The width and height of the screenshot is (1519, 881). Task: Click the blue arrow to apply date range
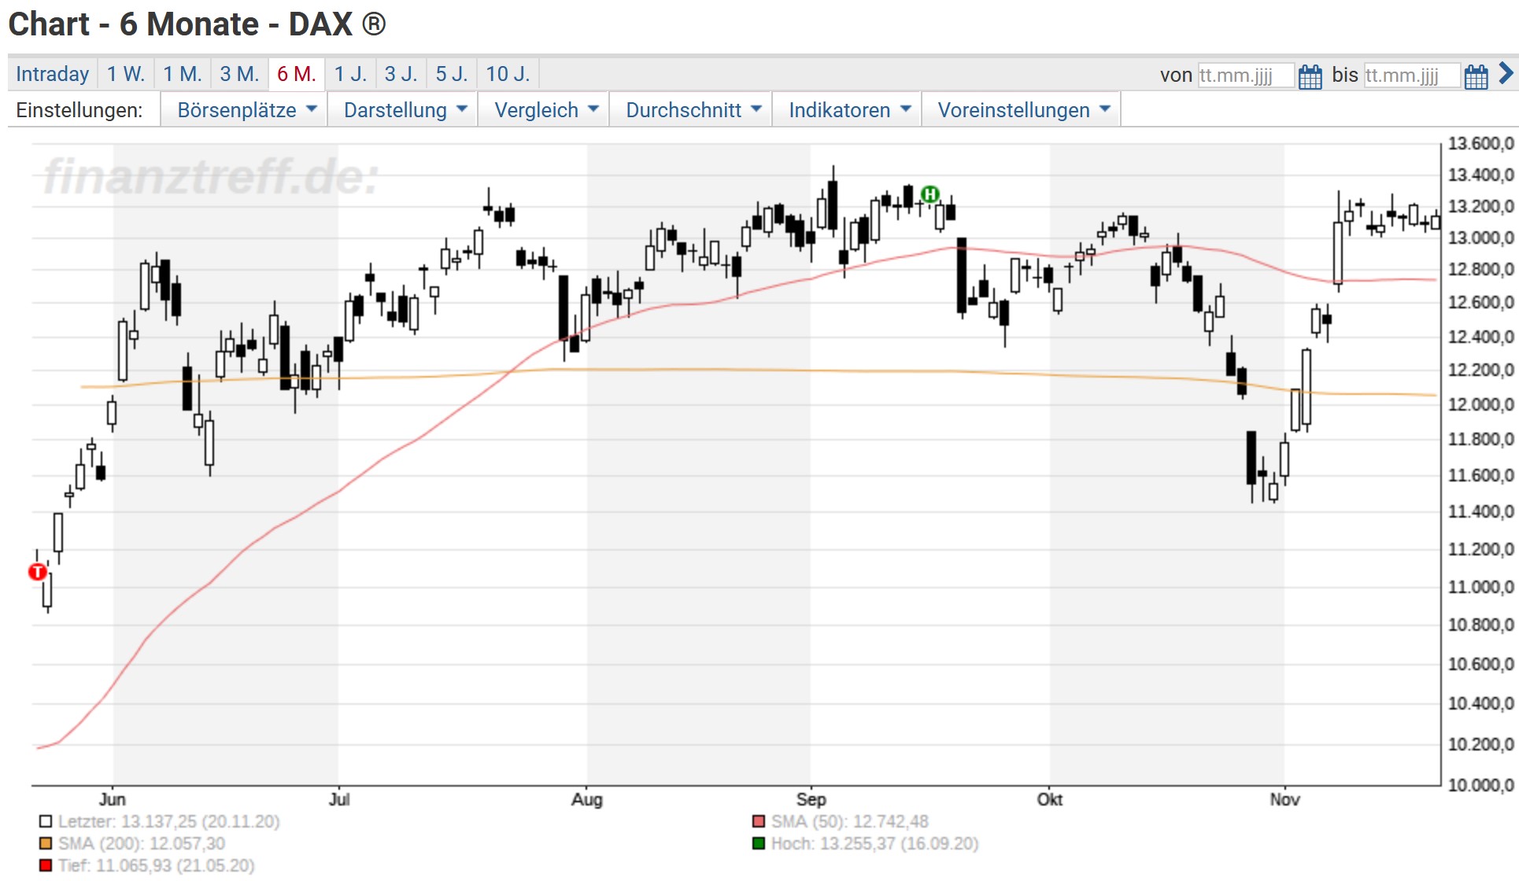coord(1506,74)
